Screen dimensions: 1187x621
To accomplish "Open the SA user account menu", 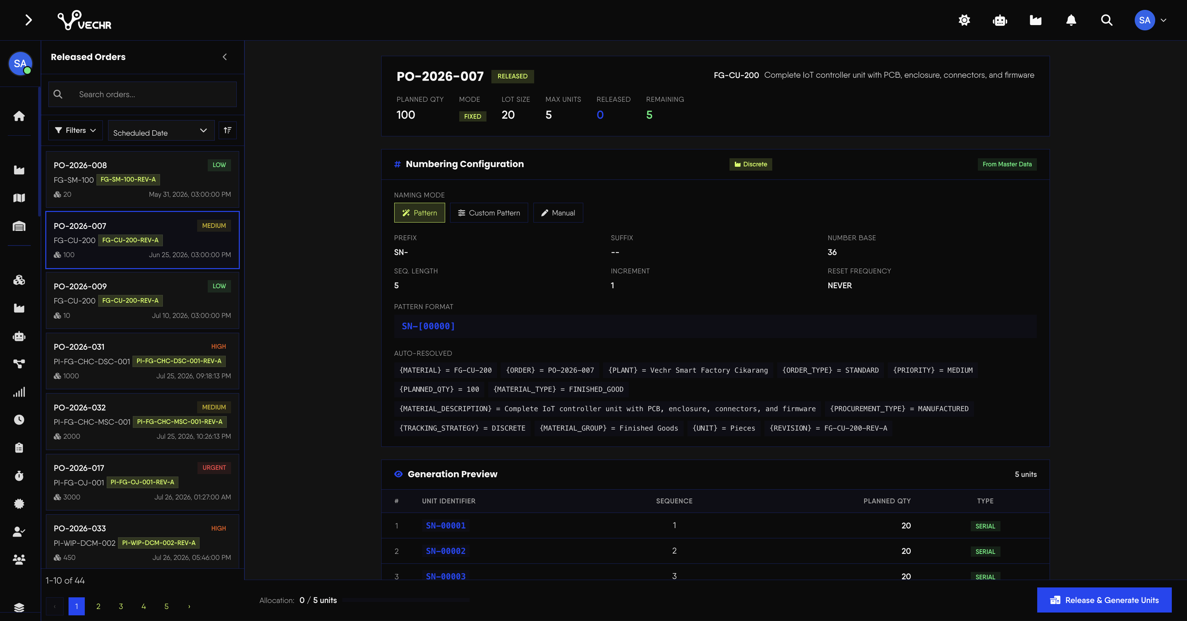I will [1150, 20].
